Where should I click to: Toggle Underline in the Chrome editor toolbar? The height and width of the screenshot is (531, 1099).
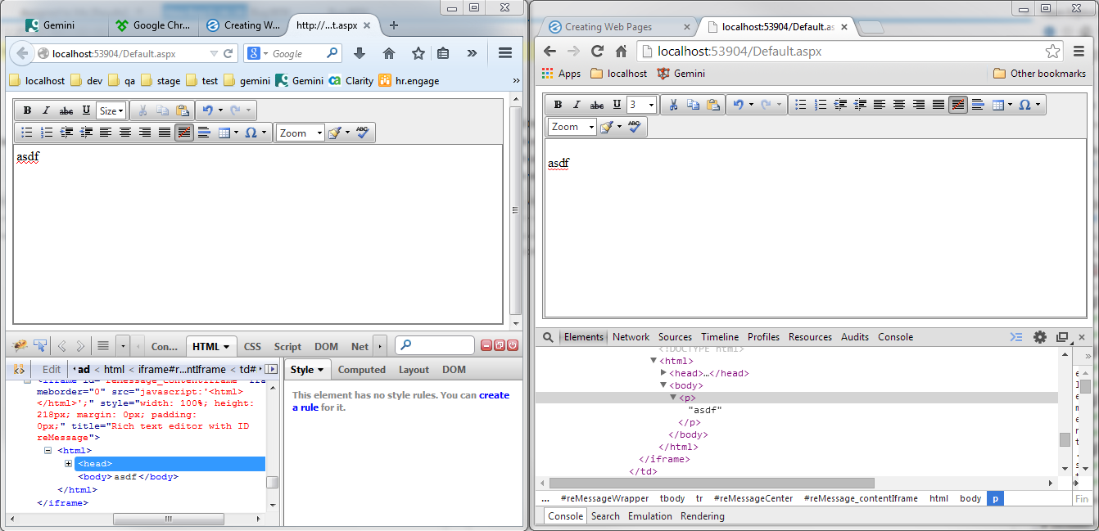click(617, 105)
